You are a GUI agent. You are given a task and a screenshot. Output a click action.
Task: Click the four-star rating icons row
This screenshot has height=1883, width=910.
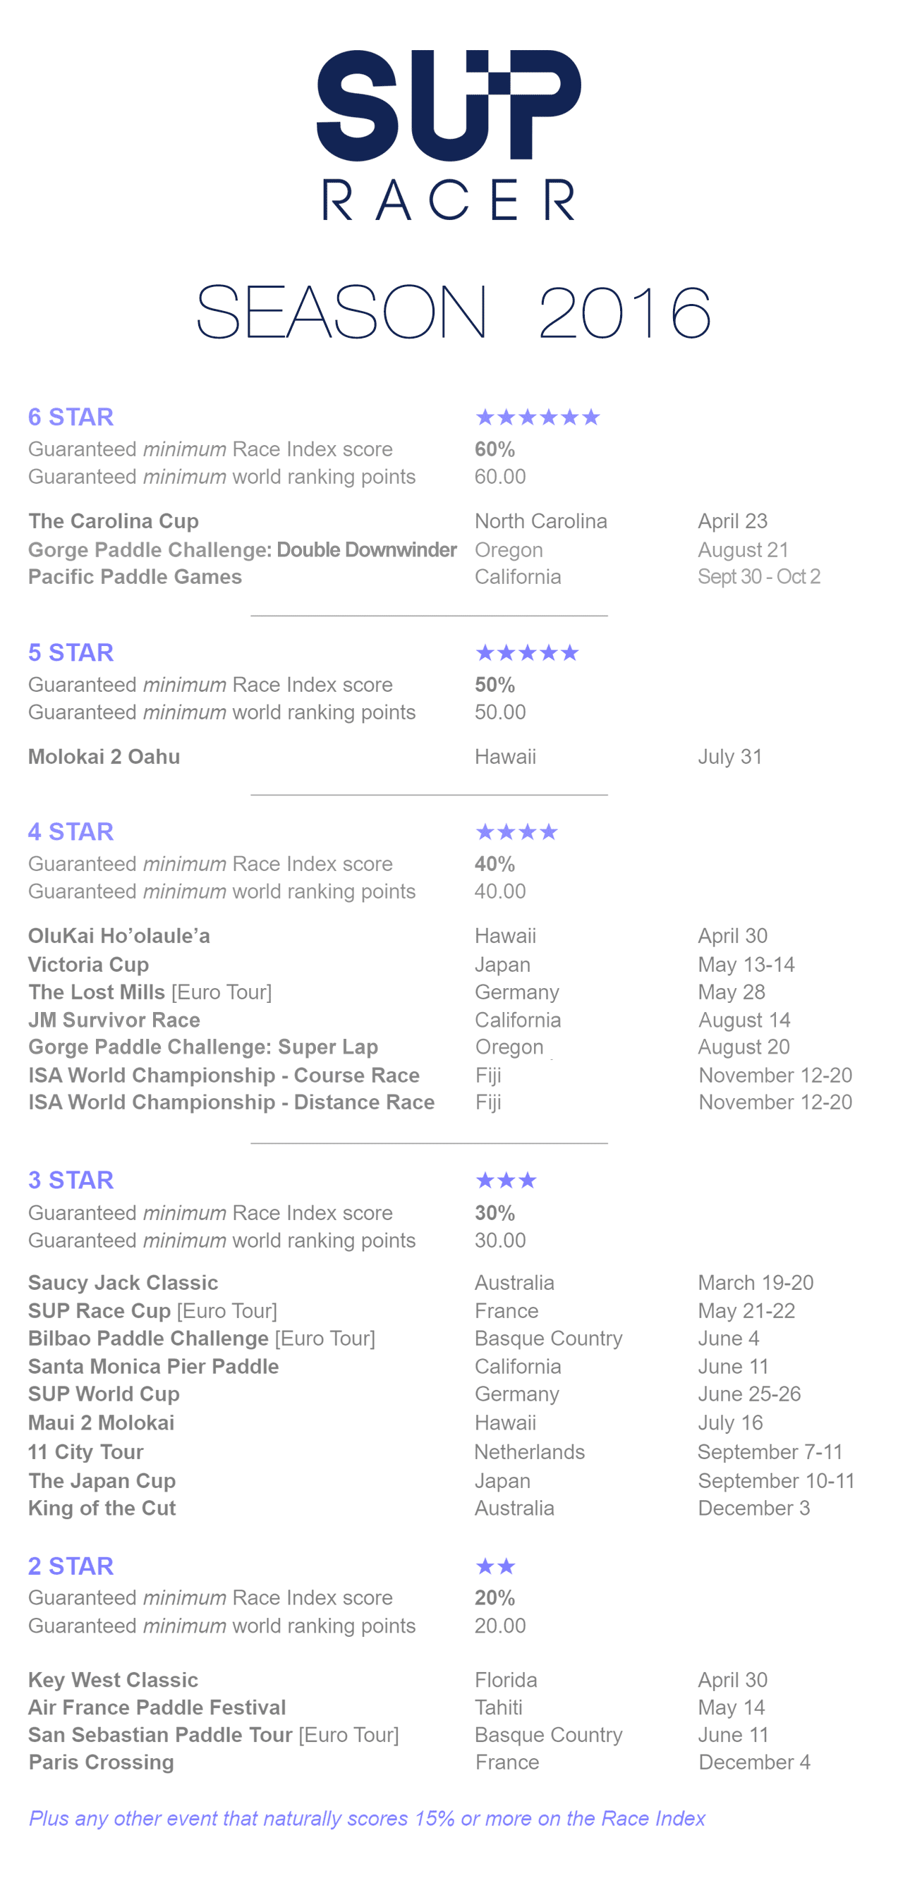click(x=517, y=832)
